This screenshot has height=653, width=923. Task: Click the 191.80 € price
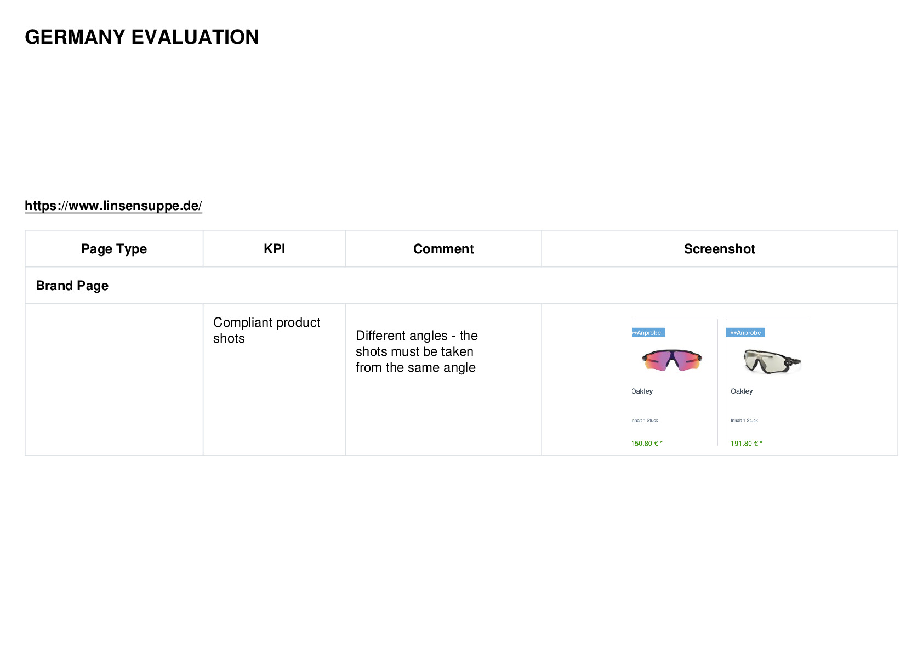[x=747, y=444]
